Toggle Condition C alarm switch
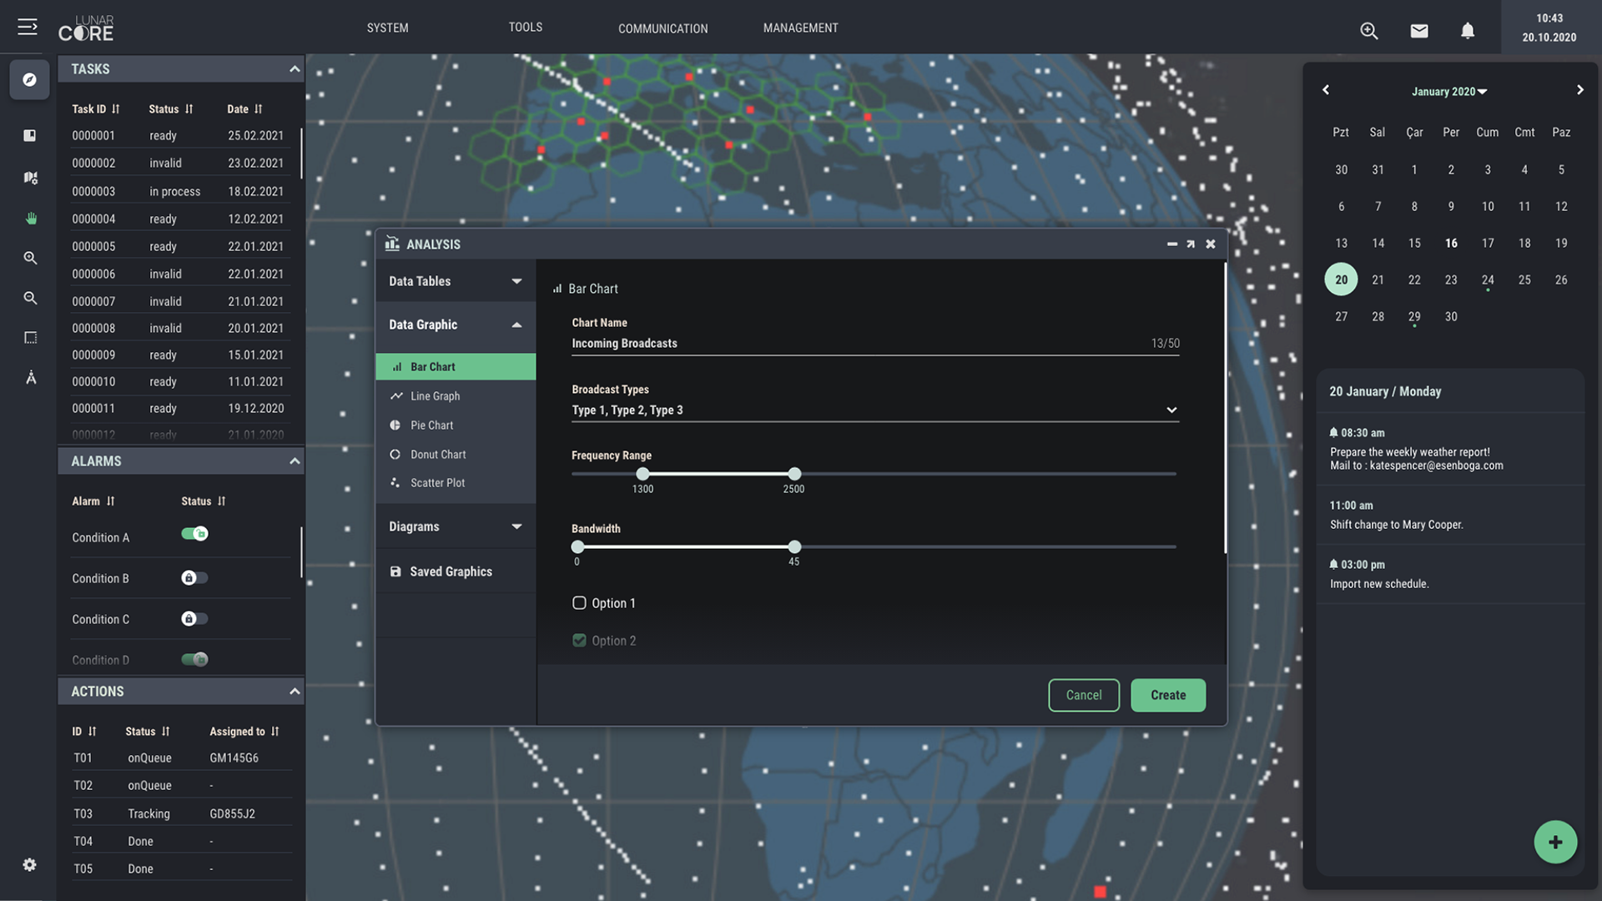The height and width of the screenshot is (901, 1602). click(x=194, y=619)
